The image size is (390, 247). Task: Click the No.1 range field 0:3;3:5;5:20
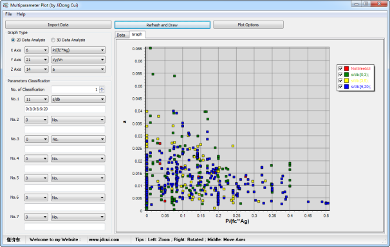(x=64, y=109)
